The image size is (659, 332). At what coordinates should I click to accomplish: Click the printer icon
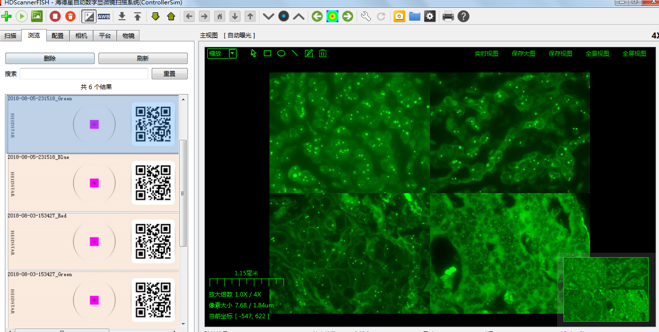(448, 16)
